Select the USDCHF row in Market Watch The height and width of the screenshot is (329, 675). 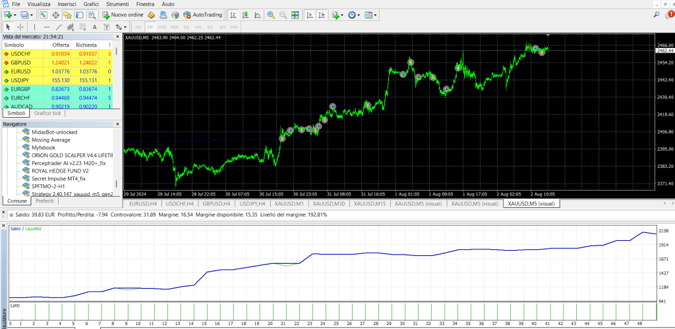(57, 54)
